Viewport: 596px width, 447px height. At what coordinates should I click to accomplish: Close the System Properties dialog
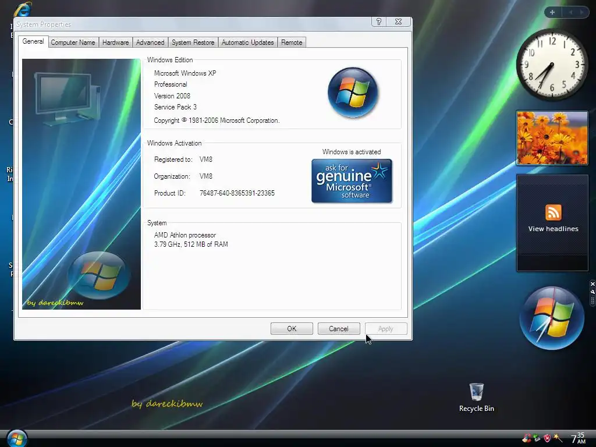tap(398, 22)
